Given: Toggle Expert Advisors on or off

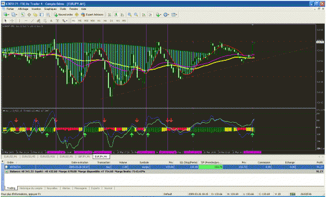Looking at the screenshot, I should click(x=92, y=15).
